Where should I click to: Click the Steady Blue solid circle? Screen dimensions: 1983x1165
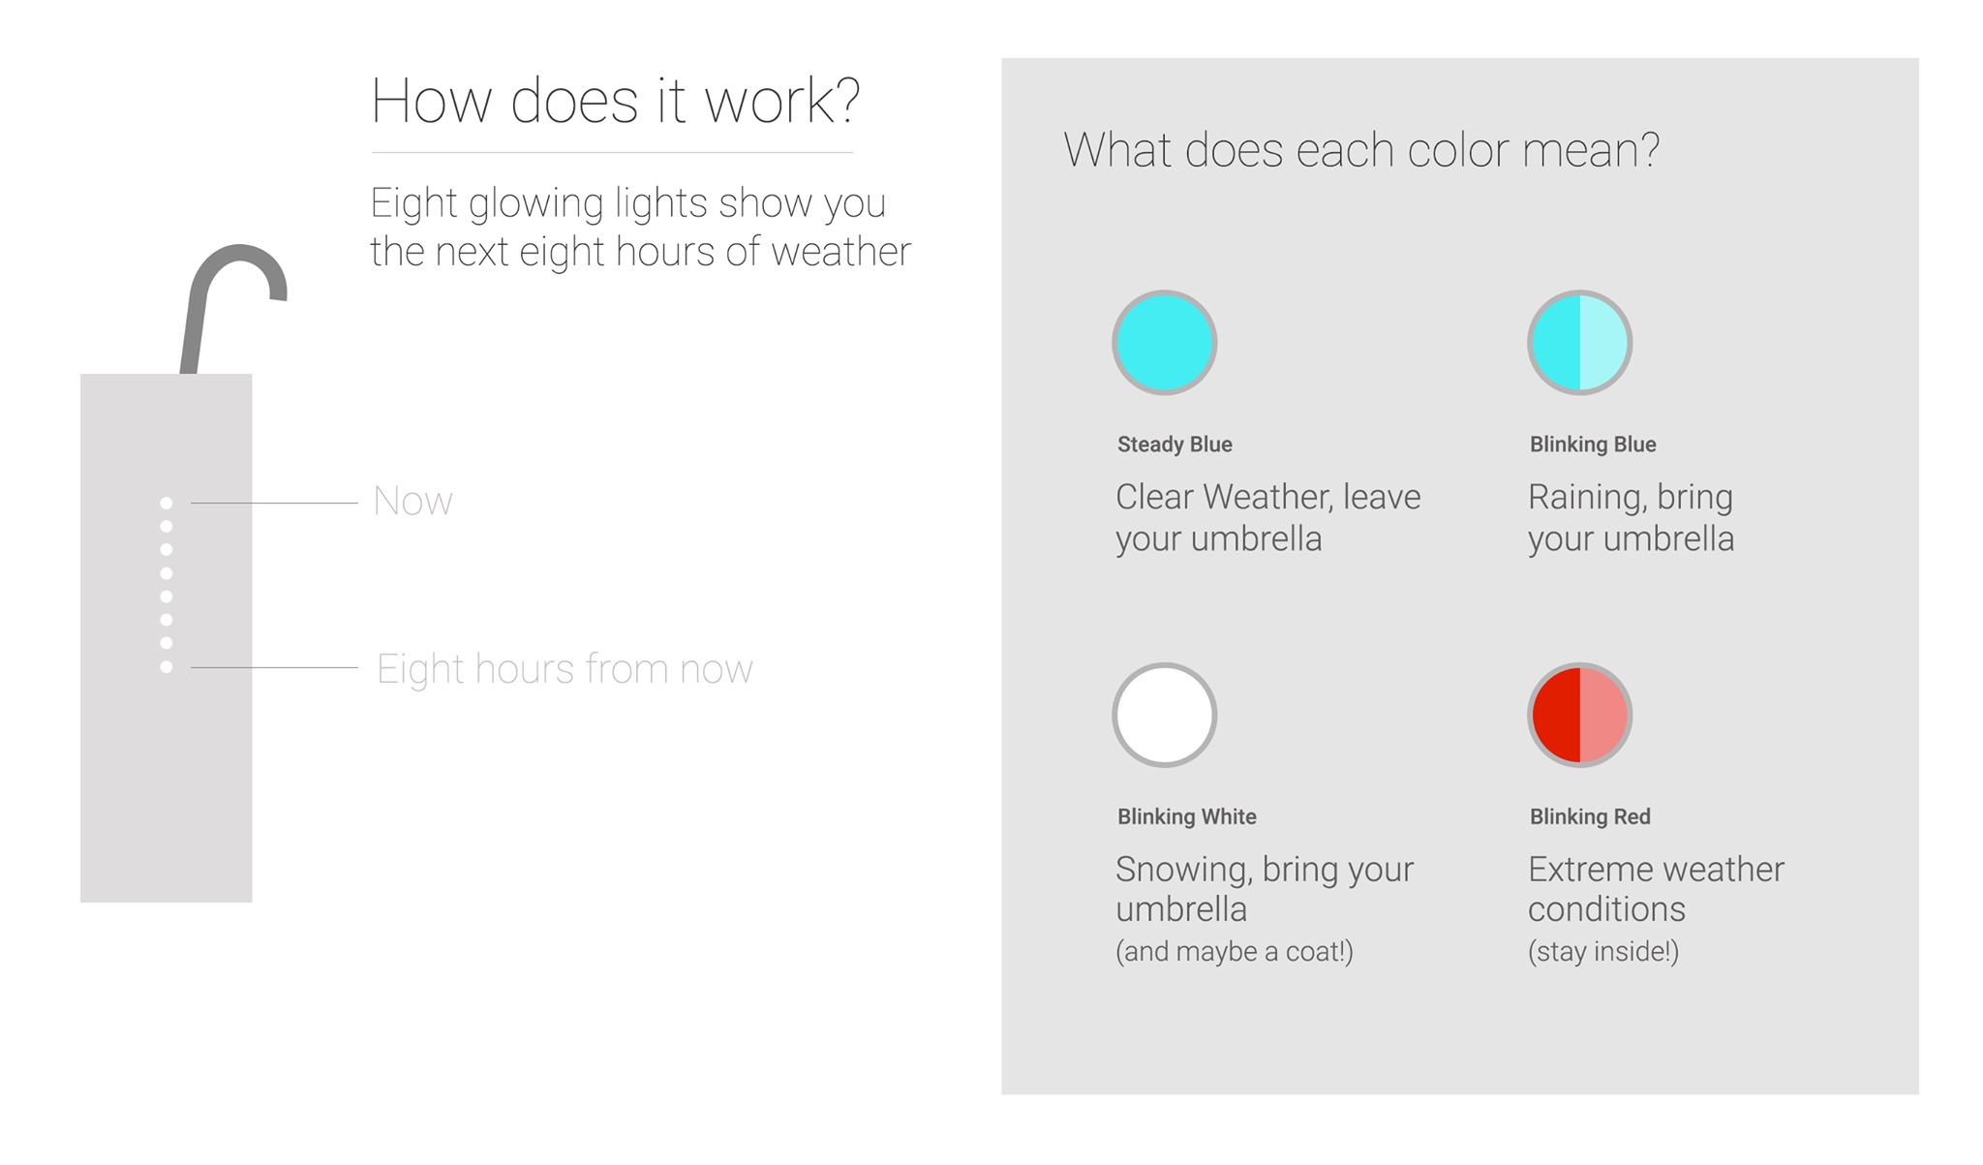[1164, 342]
